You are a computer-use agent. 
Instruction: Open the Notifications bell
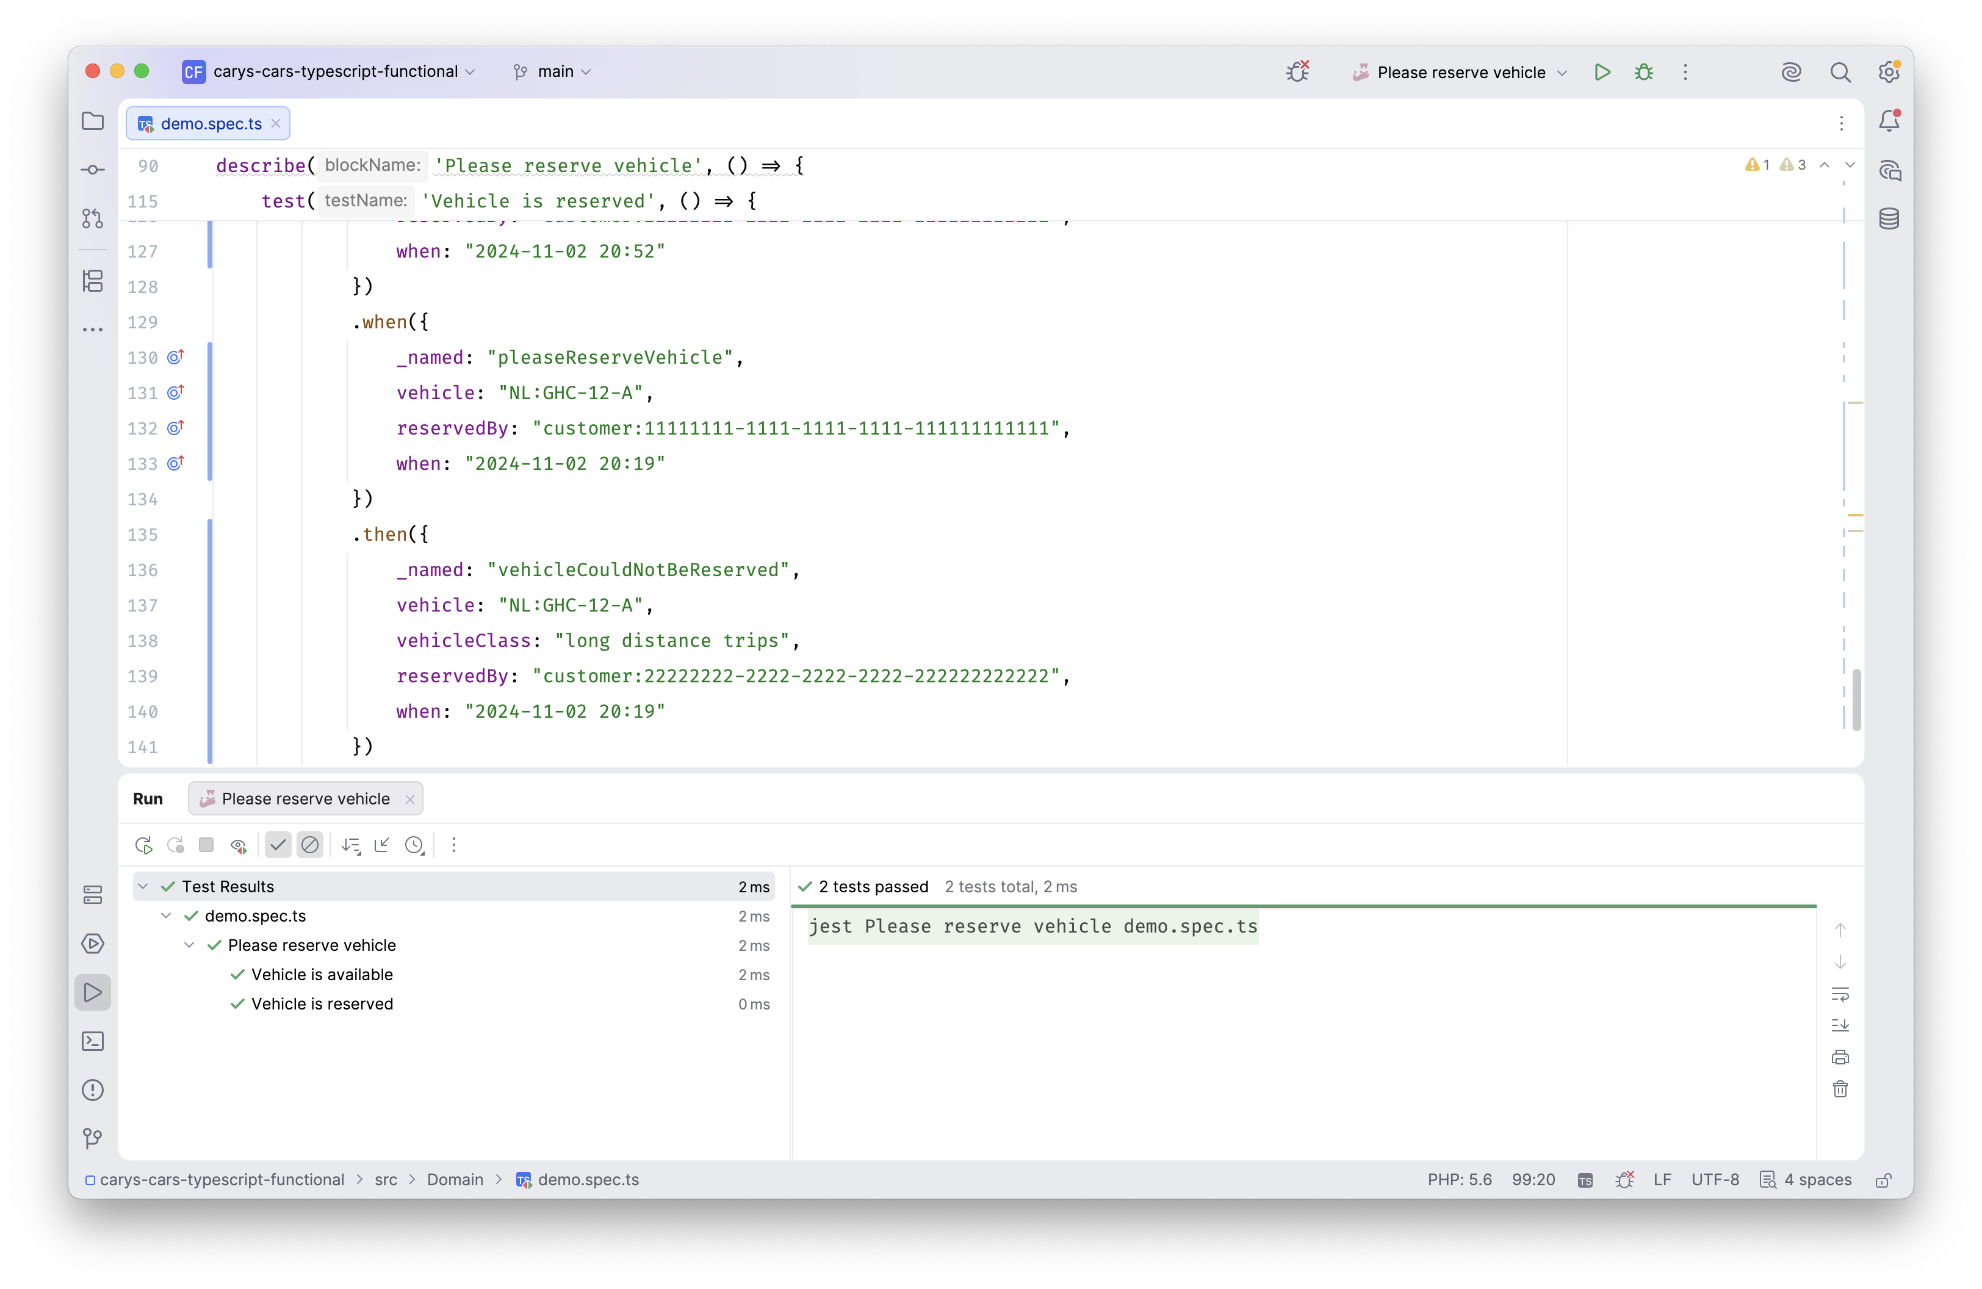(1889, 121)
